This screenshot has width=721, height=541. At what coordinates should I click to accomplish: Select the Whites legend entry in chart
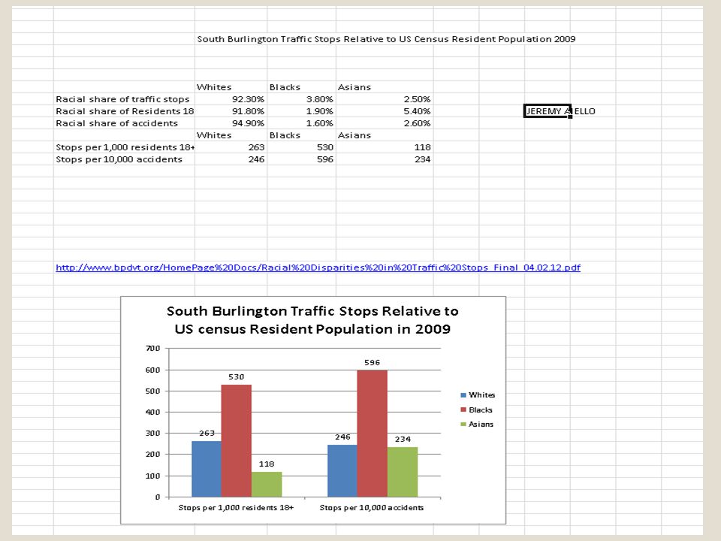[478, 394]
